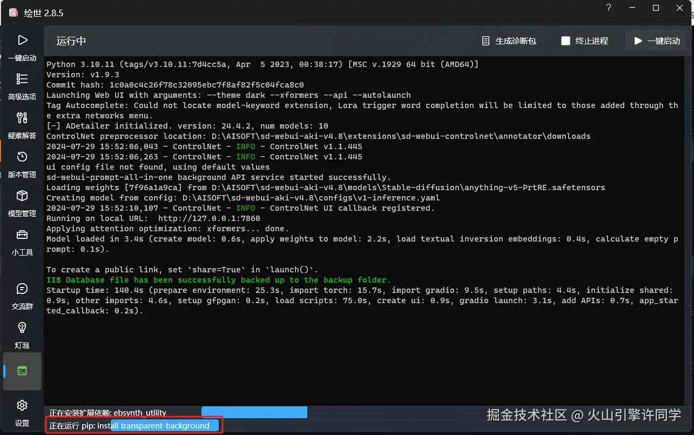Image resolution: width=694 pixels, height=435 pixels.
Task: Click the 'ui config file not found' line
Action: [158, 167]
